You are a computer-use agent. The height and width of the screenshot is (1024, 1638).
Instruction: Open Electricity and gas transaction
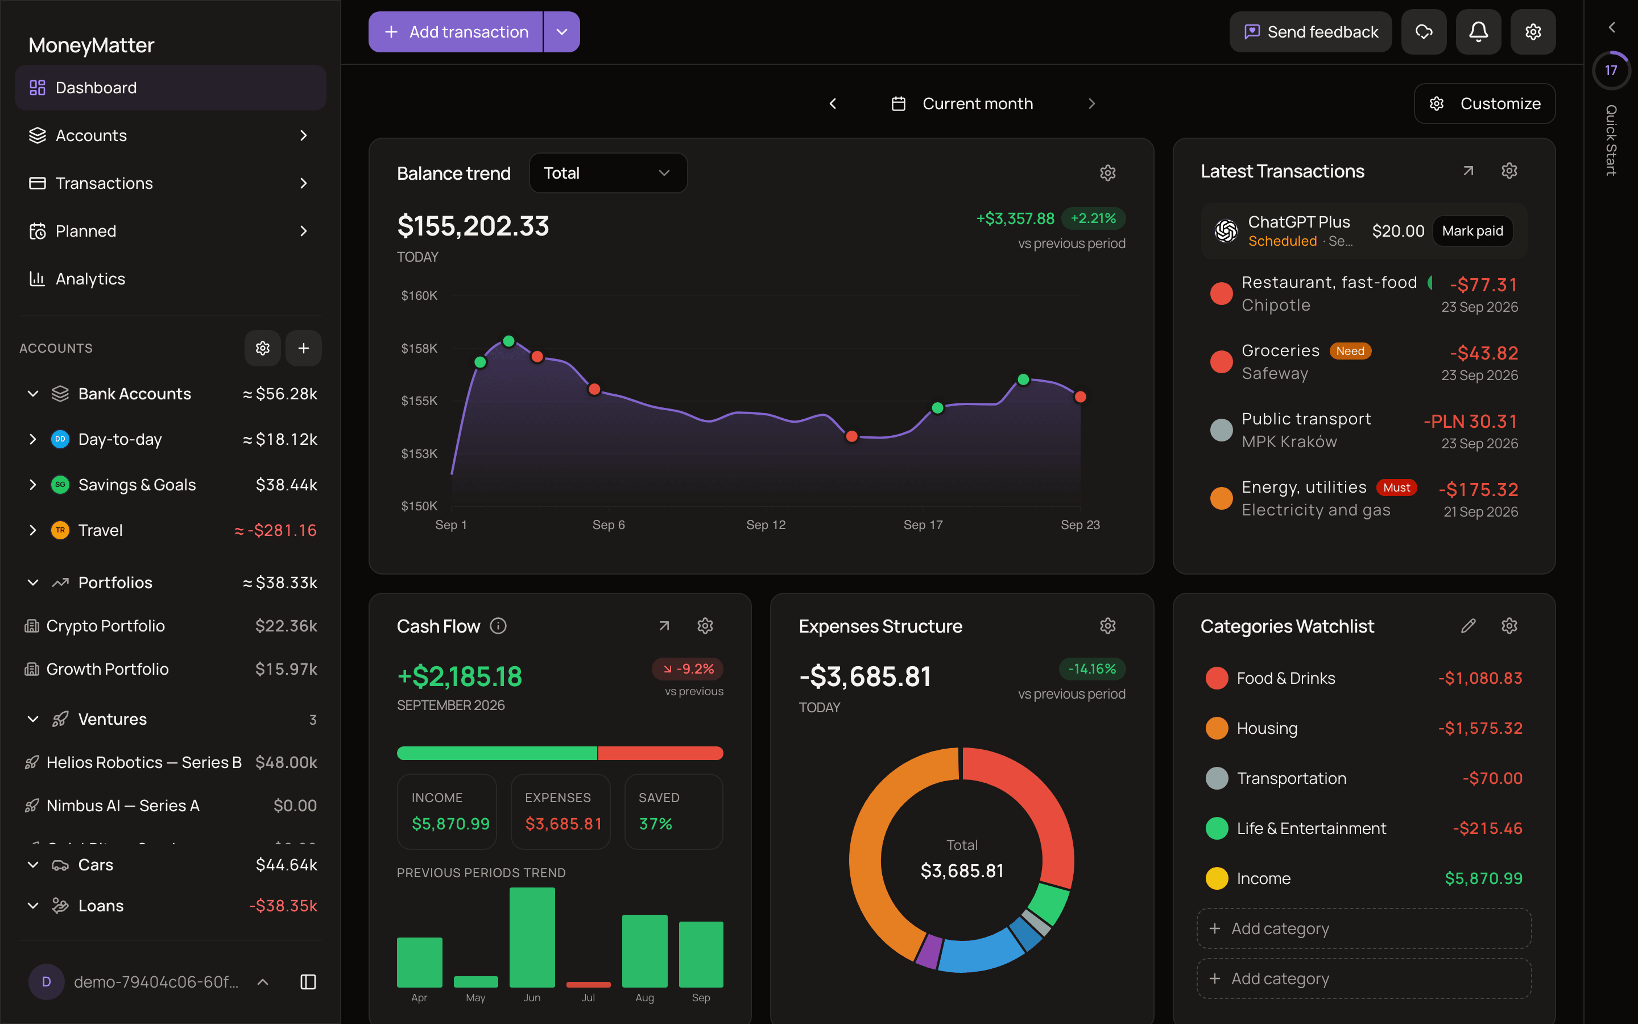pyautogui.click(x=1364, y=498)
